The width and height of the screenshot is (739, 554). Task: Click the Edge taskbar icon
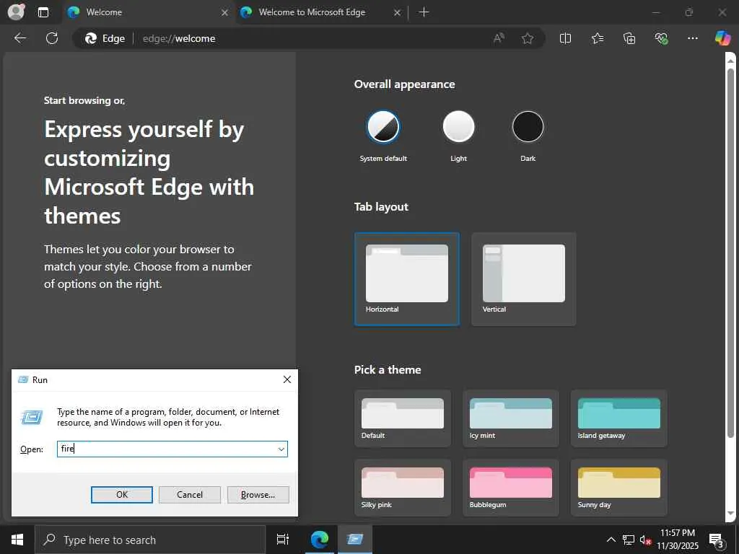[319, 540]
